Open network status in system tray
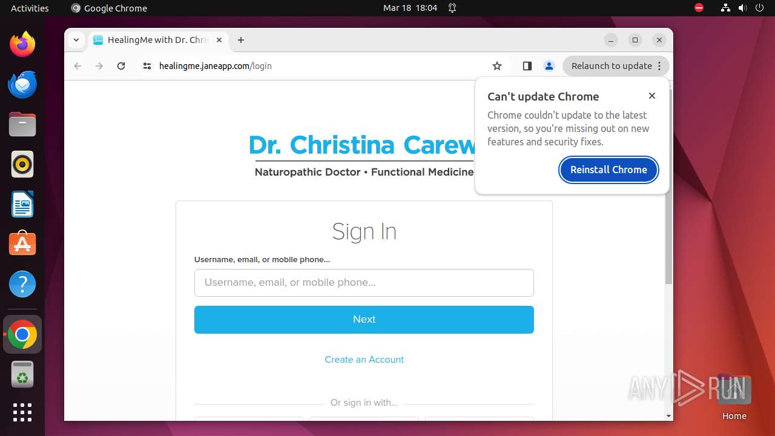This screenshot has width=775, height=436. pyautogui.click(x=725, y=8)
